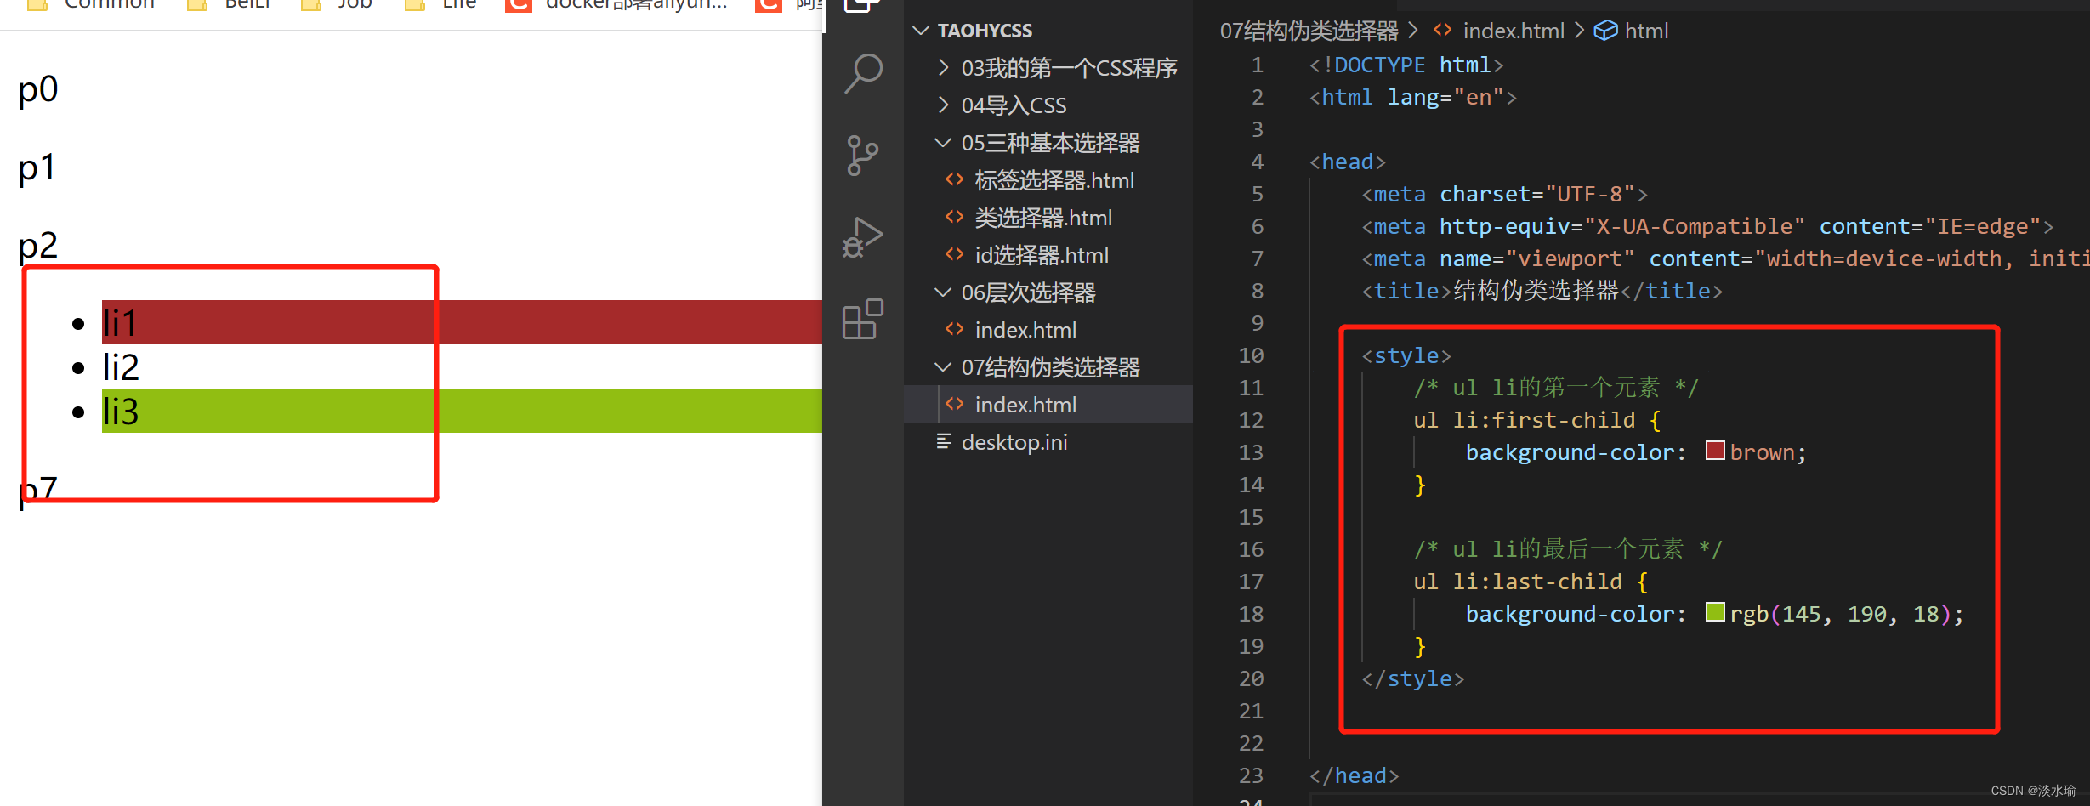Click comment ul li的最后一个元素 on line 16
Viewport: 2090px width, 806px height.
(x=1568, y=549)
